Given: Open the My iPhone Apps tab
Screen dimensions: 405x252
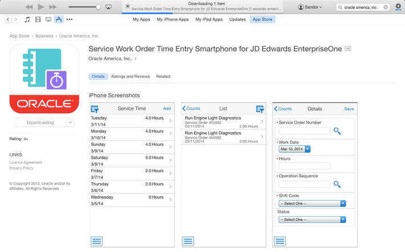Looking at the screenshot, I should (172, 19).
